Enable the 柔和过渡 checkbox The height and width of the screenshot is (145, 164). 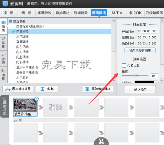point(124,65)
